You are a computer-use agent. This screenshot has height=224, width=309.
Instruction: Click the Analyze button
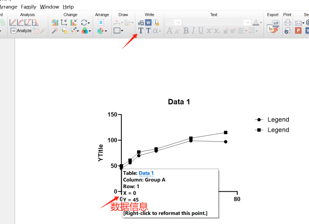pos(21,31)
